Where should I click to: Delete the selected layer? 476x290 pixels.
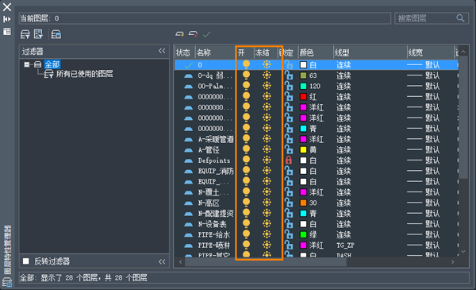click(193, 34)
